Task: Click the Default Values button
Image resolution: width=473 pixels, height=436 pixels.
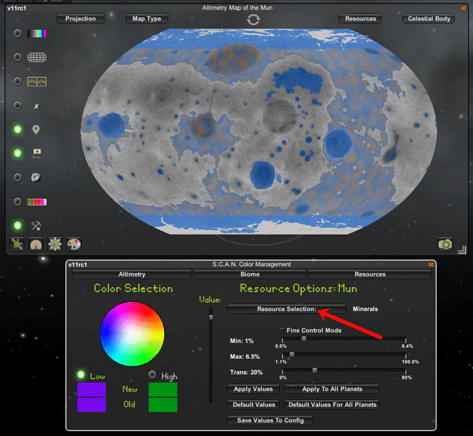Action: pos(253,405)
